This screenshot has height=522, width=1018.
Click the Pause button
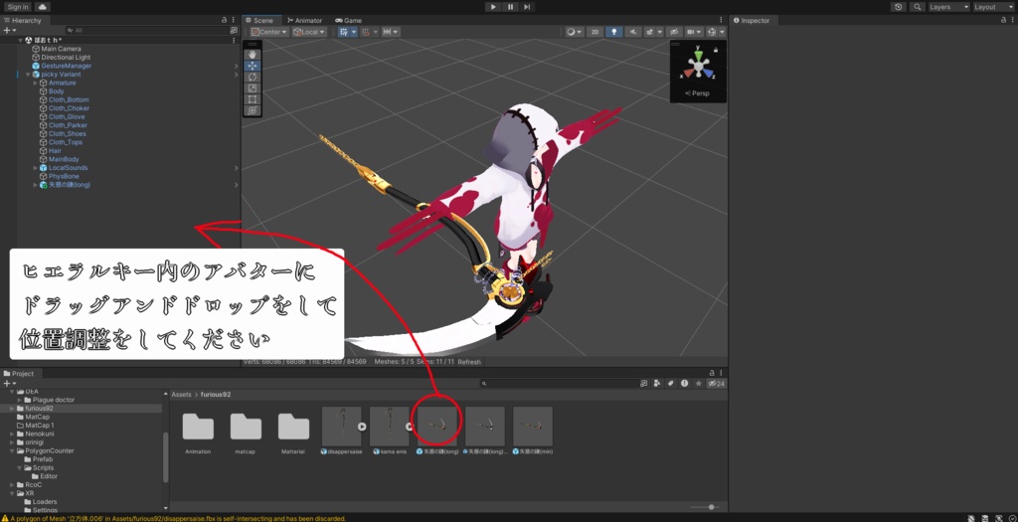tap(510, 7)
